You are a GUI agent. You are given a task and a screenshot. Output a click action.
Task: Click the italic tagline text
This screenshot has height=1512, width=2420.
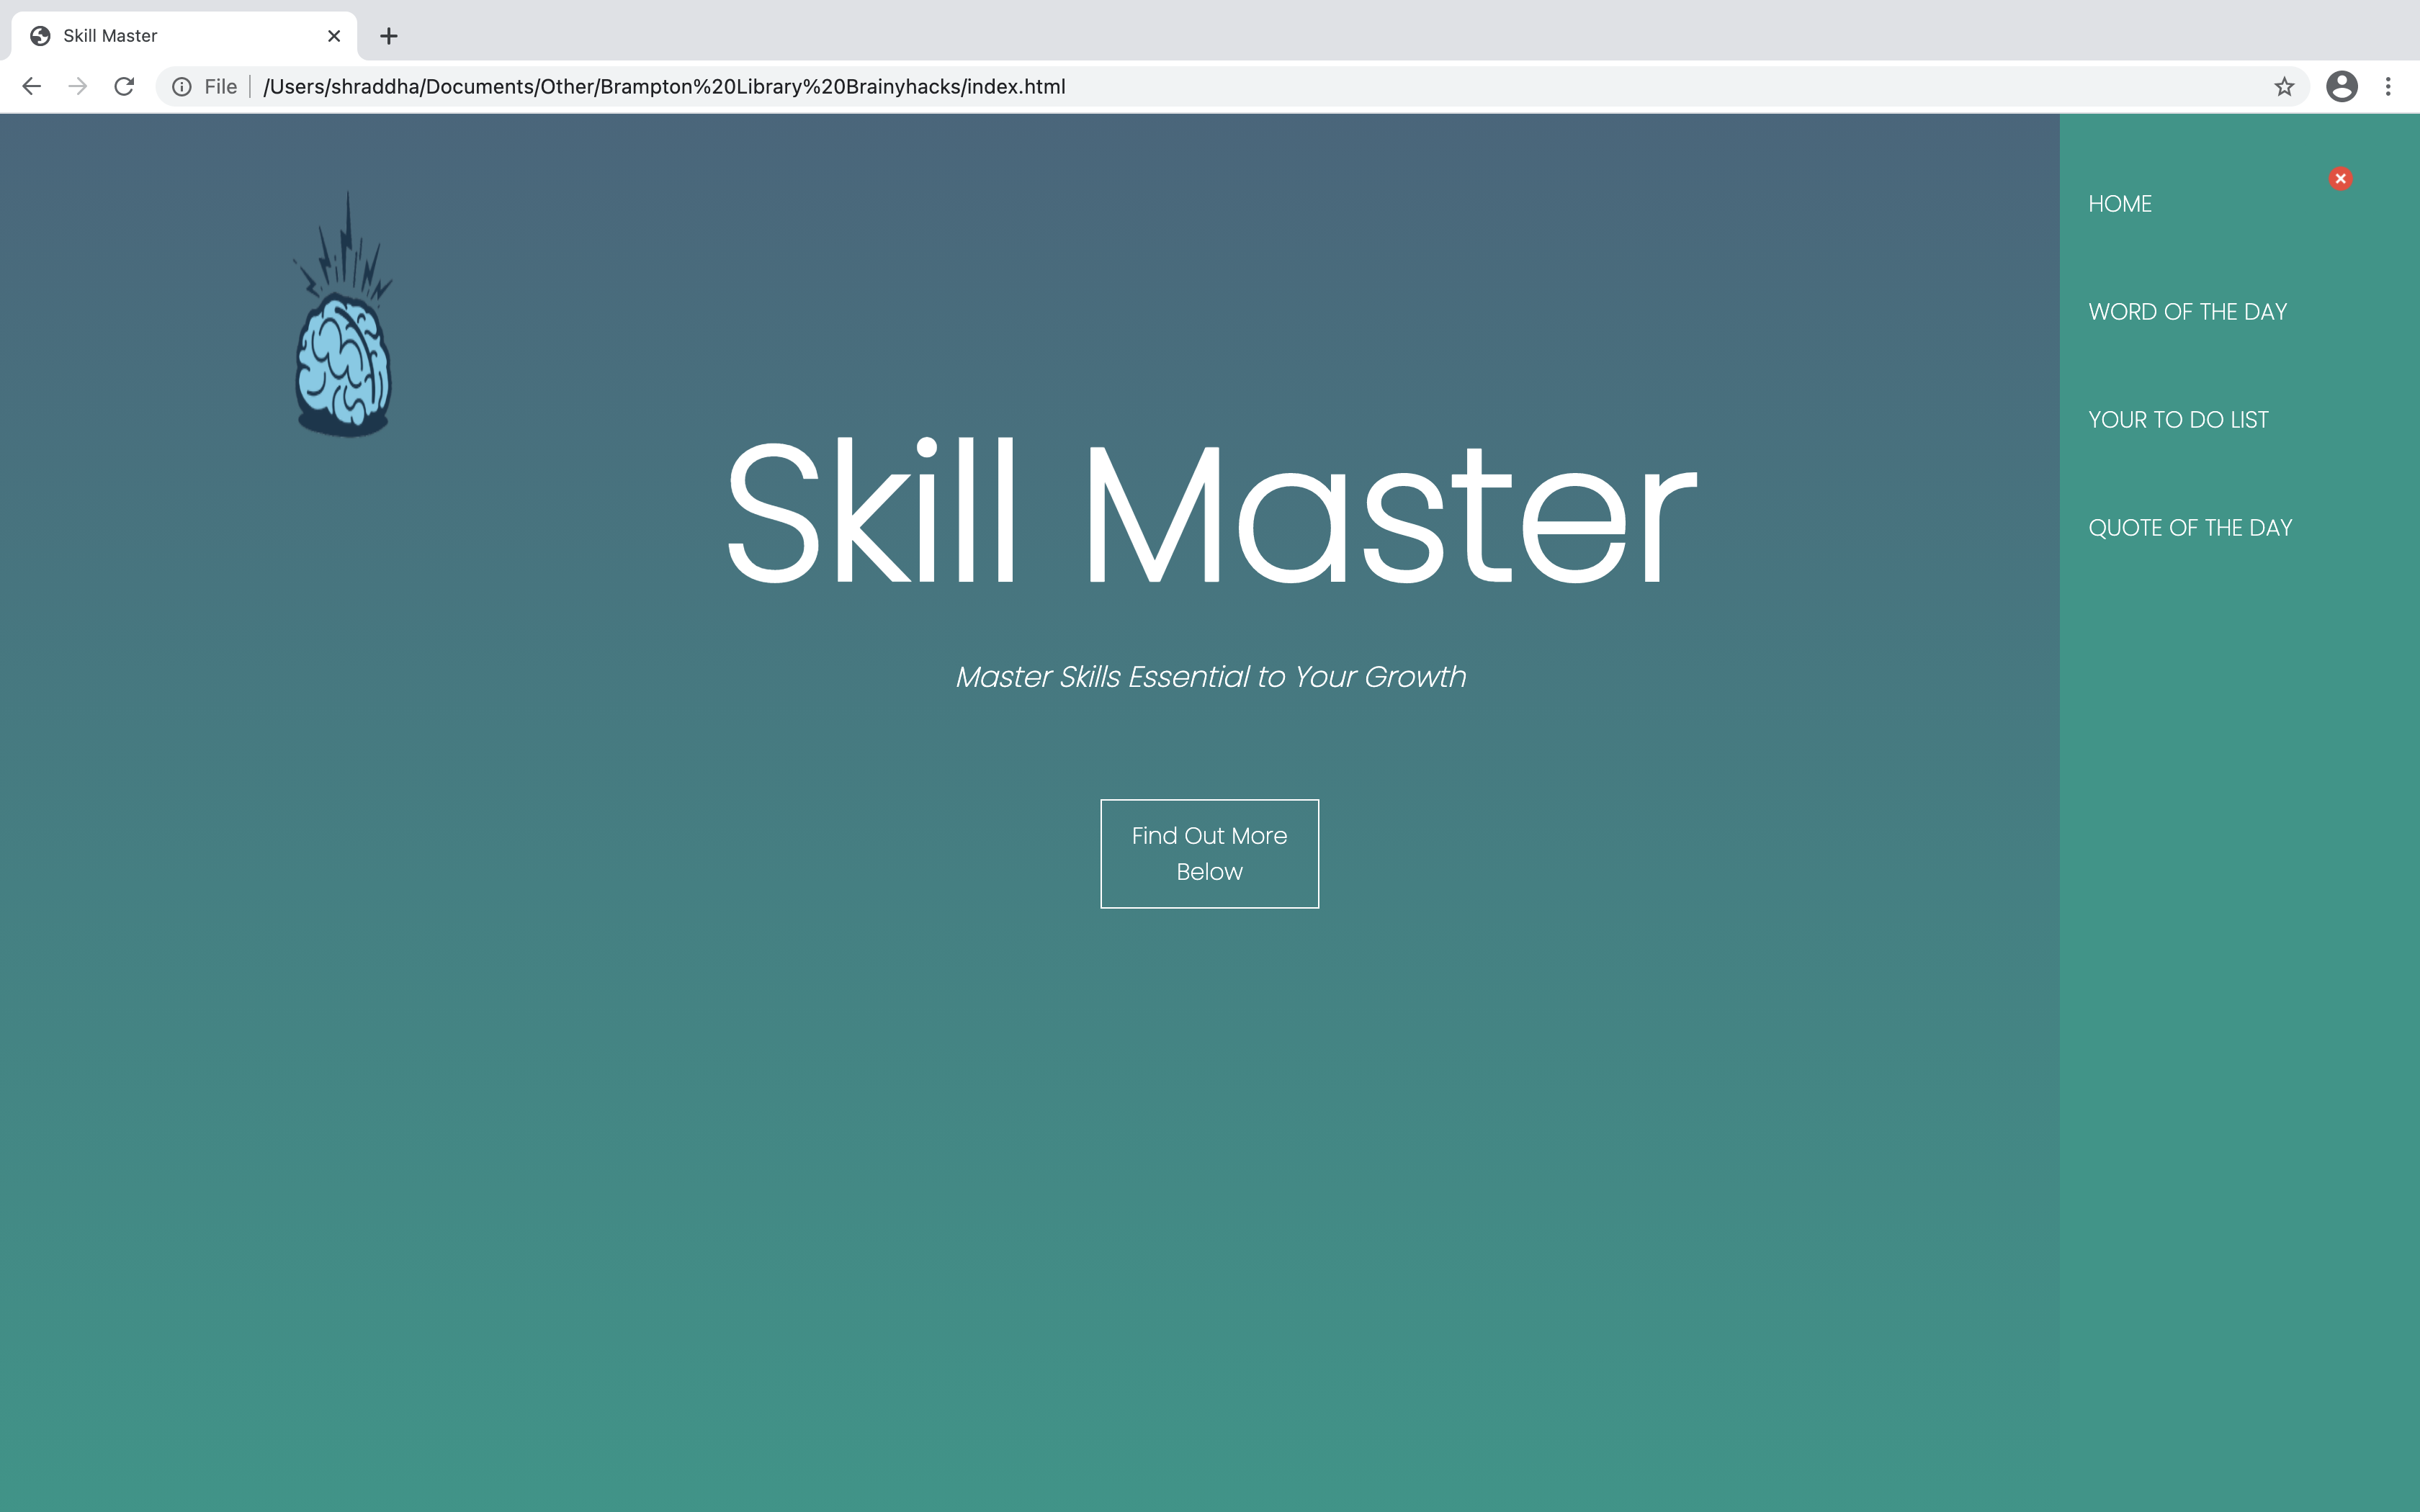point(1210,677)
